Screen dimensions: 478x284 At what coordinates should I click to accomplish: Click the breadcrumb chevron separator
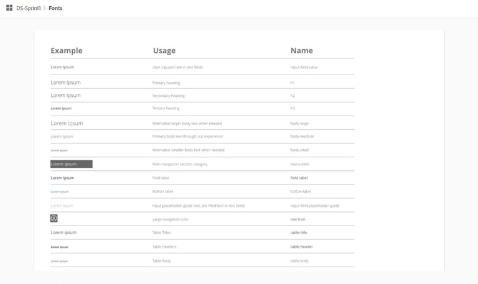point(45,8)
